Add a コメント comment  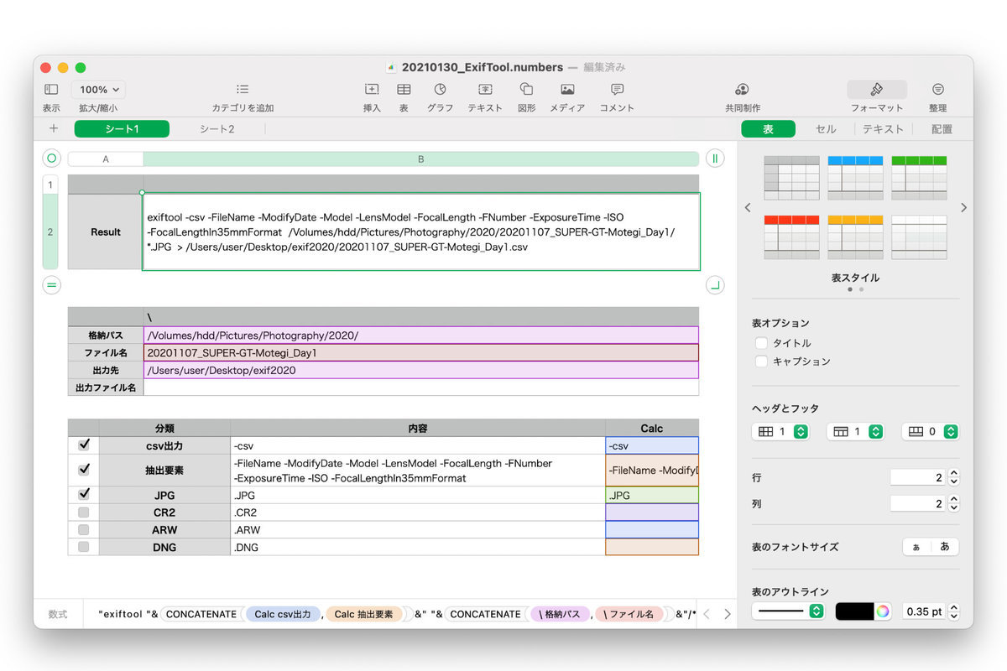(x=617, y=89)
